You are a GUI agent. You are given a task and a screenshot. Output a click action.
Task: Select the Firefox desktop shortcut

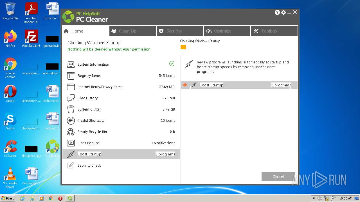coord(10,39)
